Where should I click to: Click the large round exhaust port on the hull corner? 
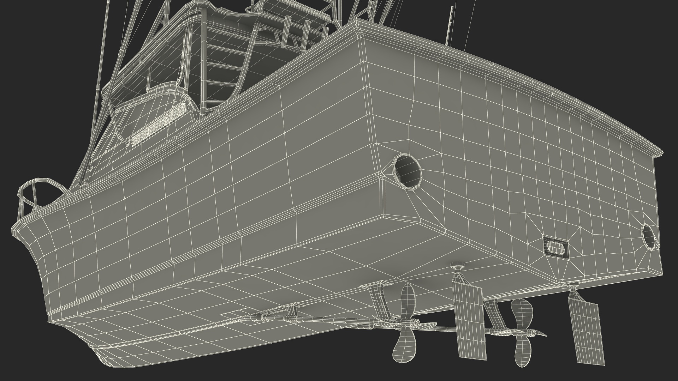(407, 171)
